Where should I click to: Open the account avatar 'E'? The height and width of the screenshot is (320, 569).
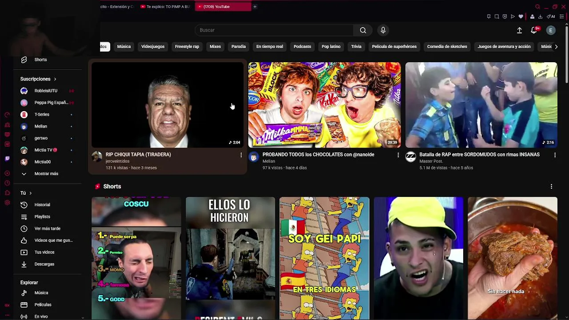coord(551,30)
